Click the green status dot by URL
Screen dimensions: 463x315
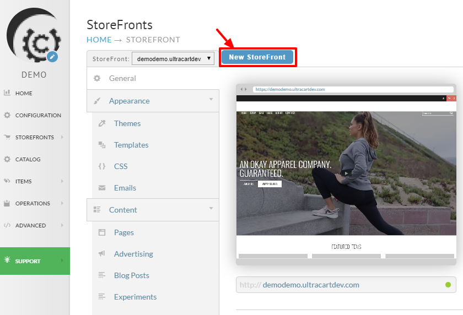click(448, 285)
